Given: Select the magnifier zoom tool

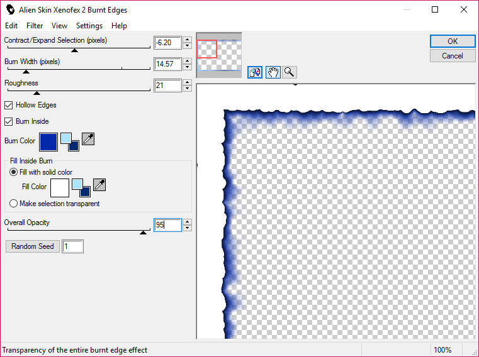Looking at the screenshot, I should 289,72.
